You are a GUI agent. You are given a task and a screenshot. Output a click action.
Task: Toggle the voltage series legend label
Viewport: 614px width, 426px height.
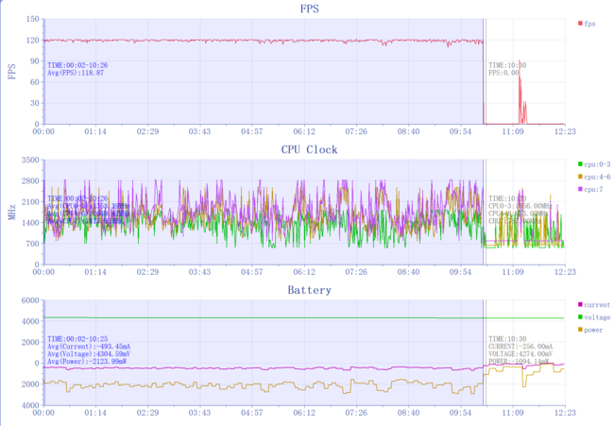coord(597,317)
